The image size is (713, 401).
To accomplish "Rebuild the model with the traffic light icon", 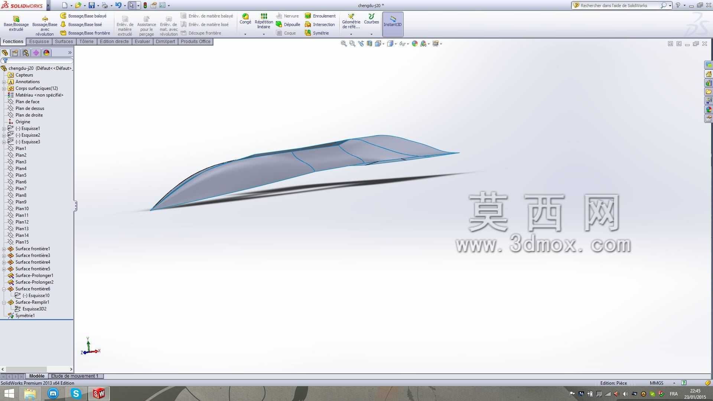I will [x=145, y=5].
